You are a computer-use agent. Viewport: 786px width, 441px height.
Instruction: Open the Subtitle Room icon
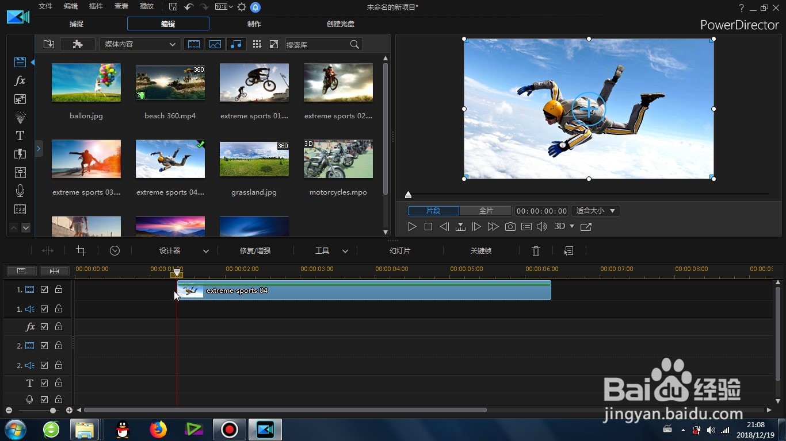[x=20, y=209]
